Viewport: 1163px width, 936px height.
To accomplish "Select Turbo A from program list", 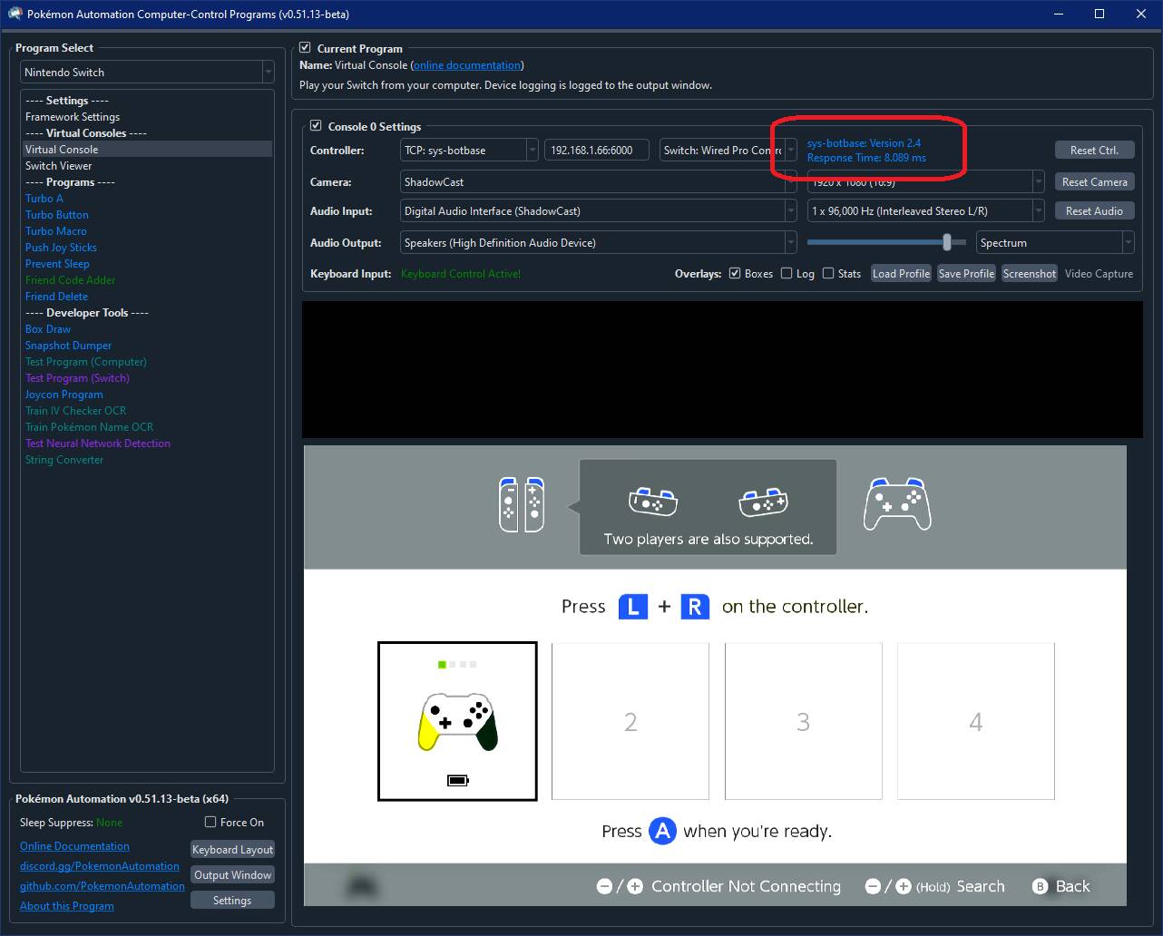I will click(x=44, y=199).
